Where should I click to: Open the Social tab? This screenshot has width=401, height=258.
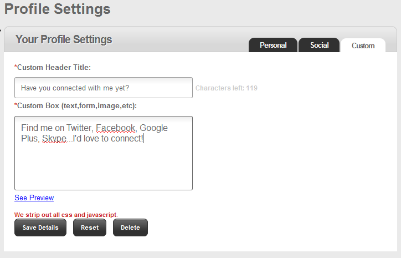tap(319, 45)
